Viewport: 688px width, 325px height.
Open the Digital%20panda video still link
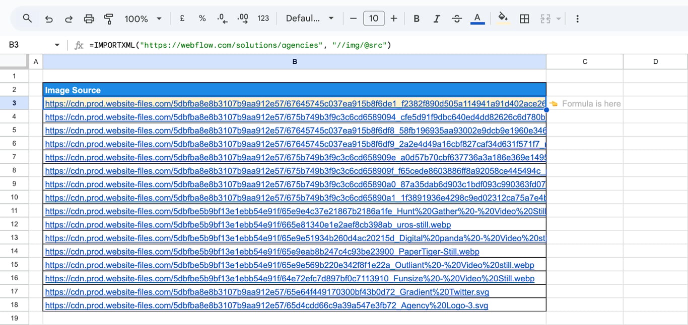click(x=295, y=238)
